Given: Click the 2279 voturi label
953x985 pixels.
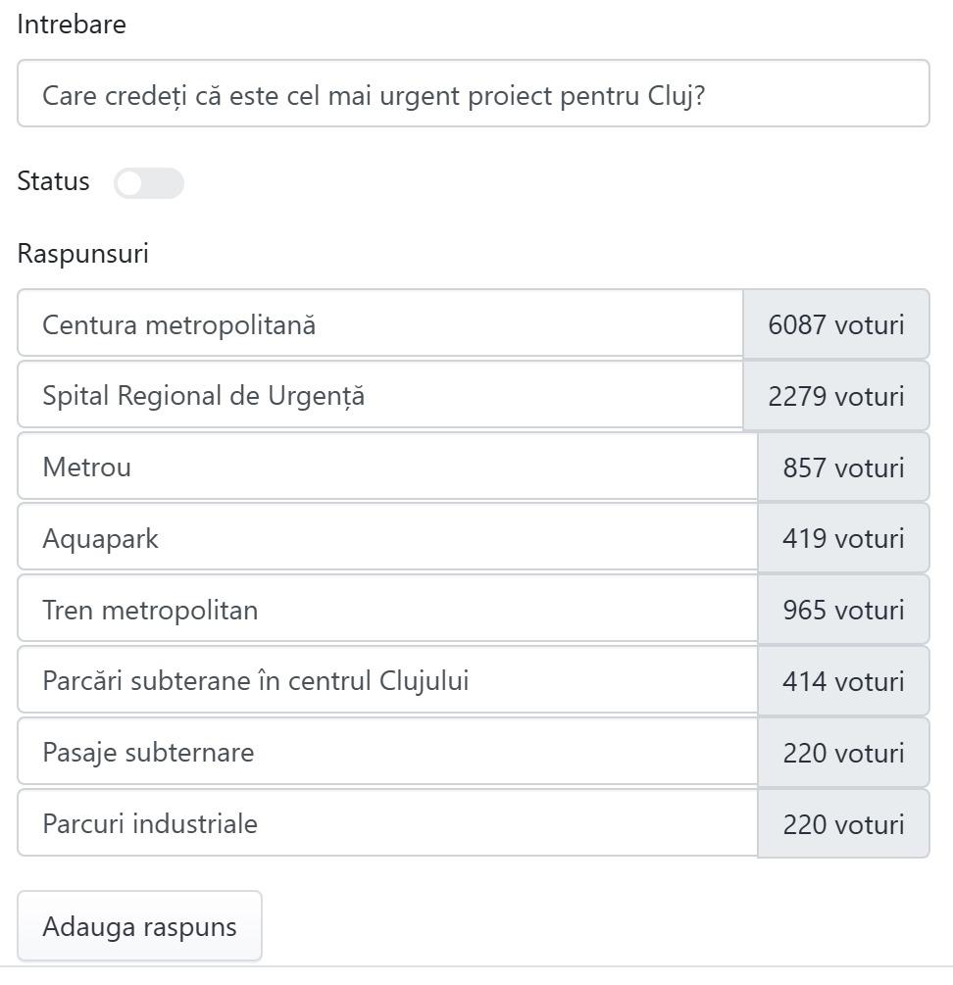Looking at the screenshot, I should tap(835, 396).
